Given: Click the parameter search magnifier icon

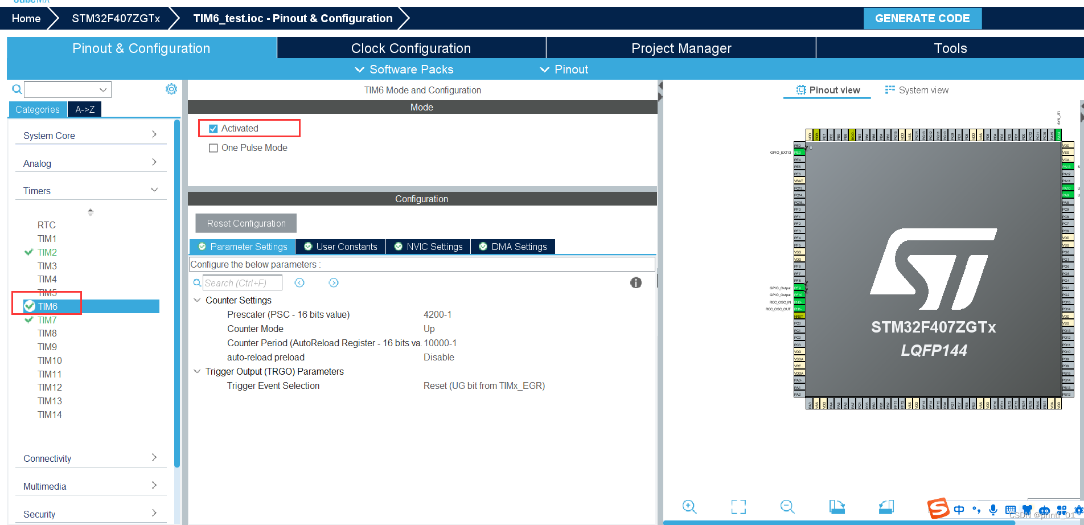Looking at the screenshot, I should [197, 282].
